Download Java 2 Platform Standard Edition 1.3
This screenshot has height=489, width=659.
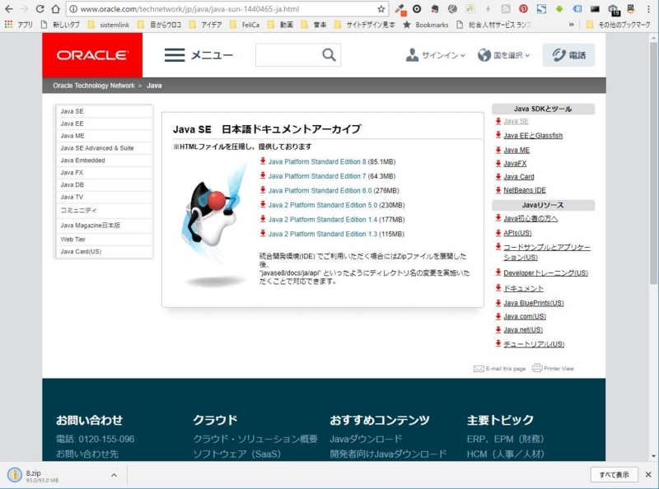point(322,234)
